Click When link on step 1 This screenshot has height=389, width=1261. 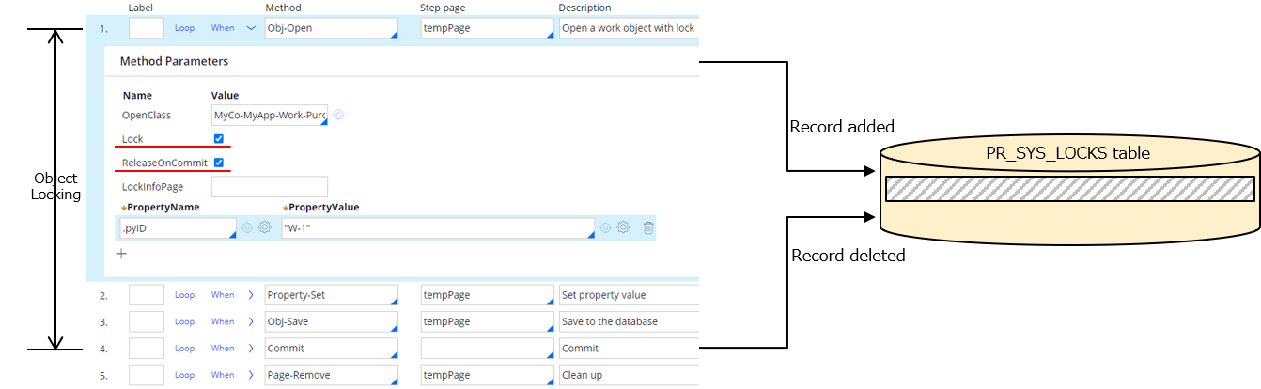point(223,28)
